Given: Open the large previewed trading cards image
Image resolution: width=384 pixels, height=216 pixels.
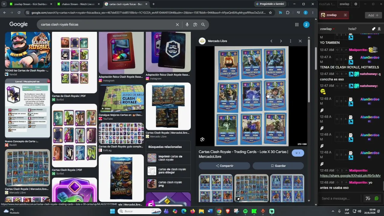Looking at the screenshot, I should pyautogui.click(x=251, y=96).
